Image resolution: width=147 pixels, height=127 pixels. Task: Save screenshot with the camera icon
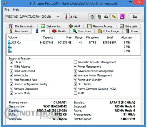pos(106,17)
